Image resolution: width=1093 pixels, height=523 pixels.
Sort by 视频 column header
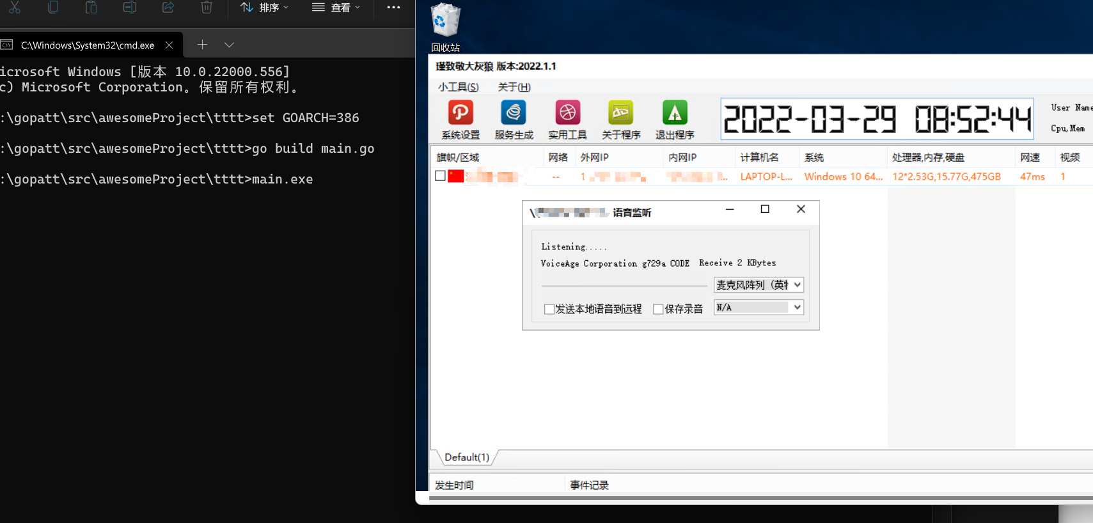point(1074,157)
